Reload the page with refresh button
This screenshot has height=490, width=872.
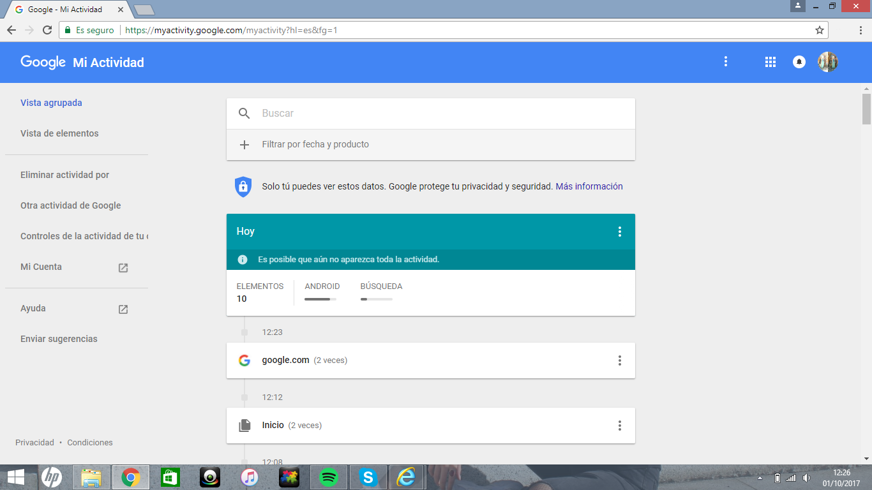47,30
